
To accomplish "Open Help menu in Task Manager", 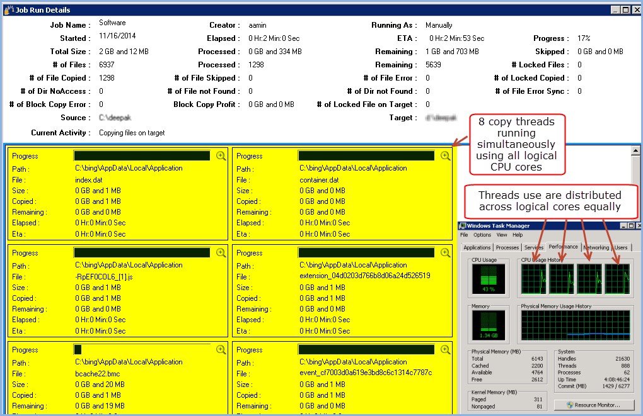I will tap(518, 235).
